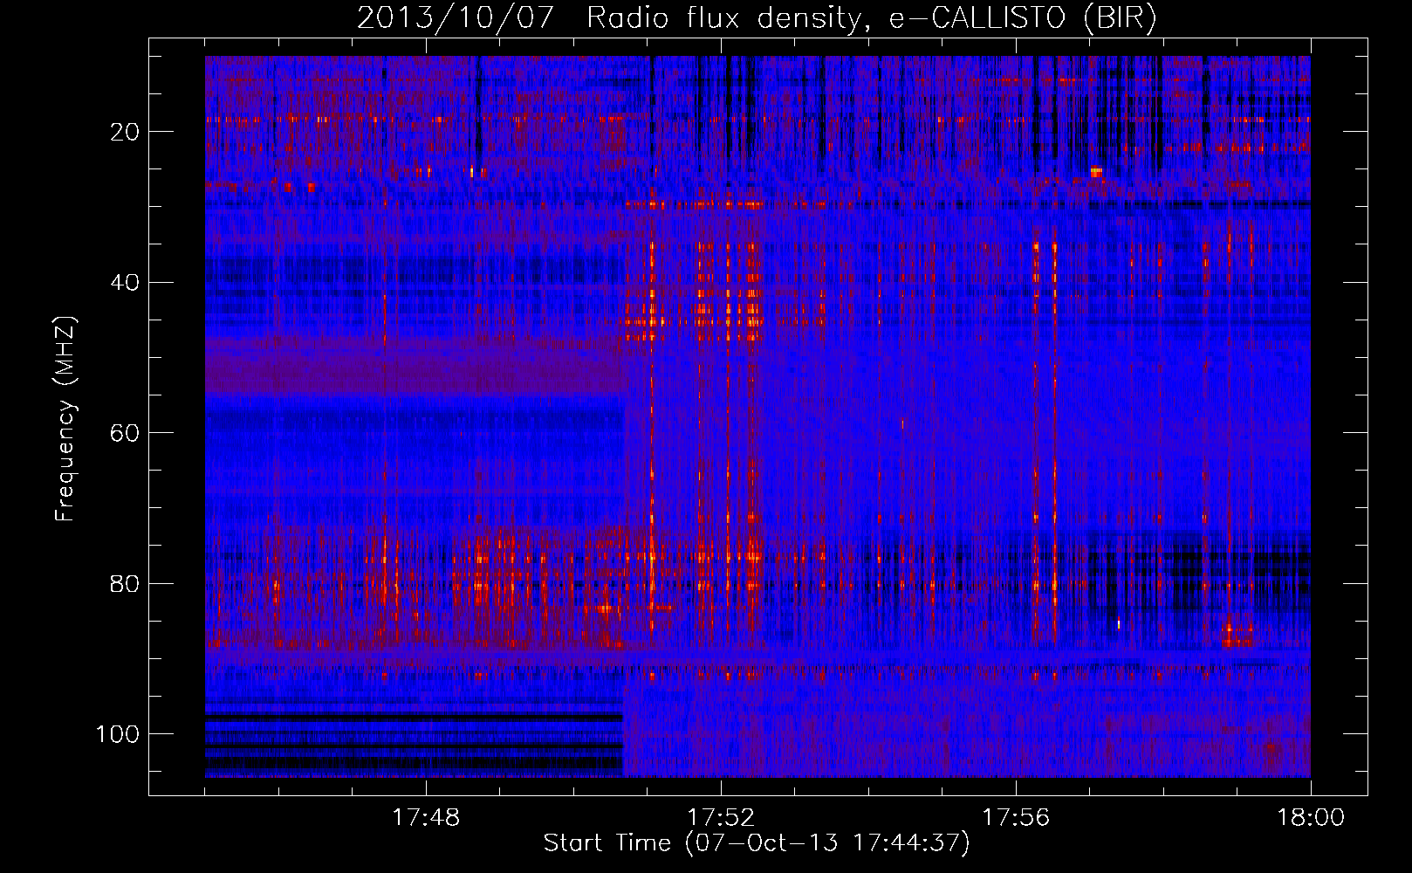This screenshot has width=1412, height=873.
Task: Click the 60 MHz frequency tick label
Action: tap(126, 433)
